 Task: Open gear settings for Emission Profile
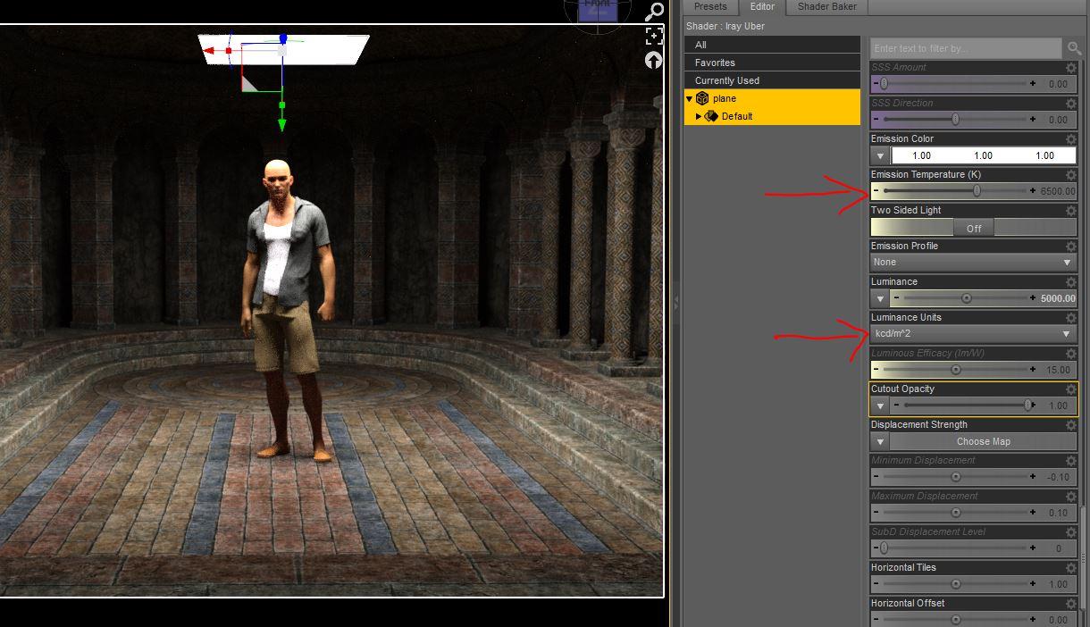pyautogui.click(x=1071, y=247)
